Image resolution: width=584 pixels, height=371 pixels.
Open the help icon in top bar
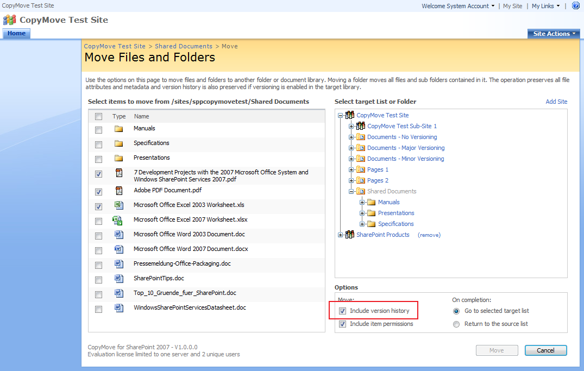[576, 5]
